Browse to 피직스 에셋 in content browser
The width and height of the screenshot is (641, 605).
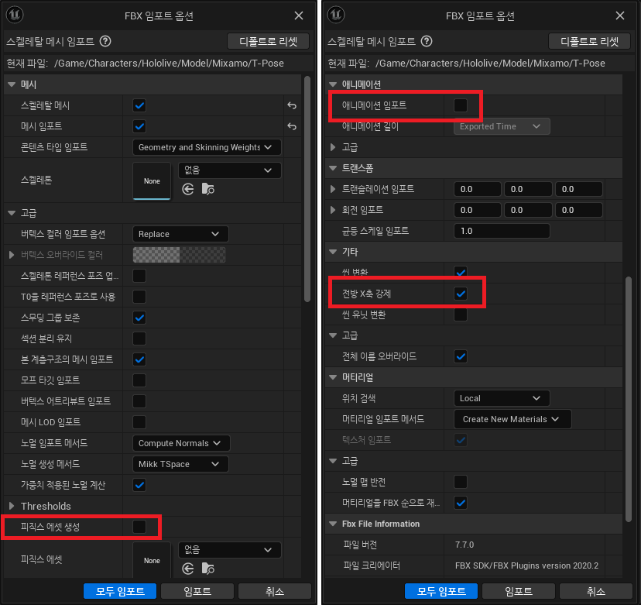click(208, 569)
